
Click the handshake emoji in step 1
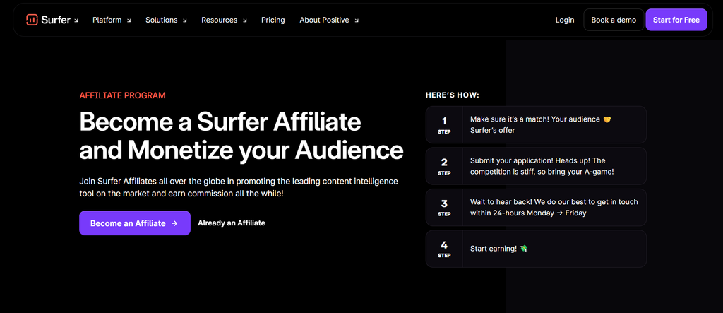(x=607, y=119)
